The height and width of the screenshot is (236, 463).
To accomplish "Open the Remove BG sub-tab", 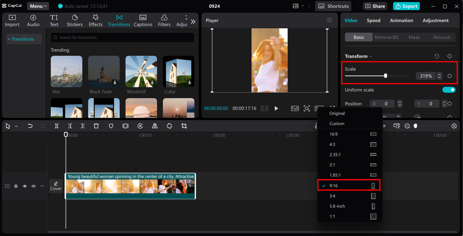I will [386, 37].
